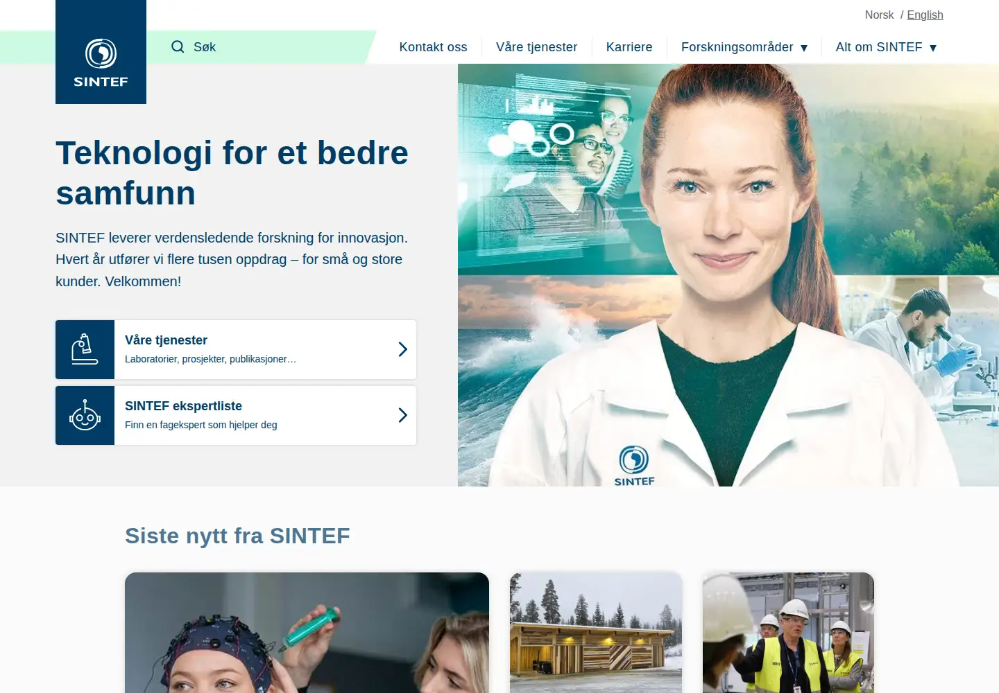The width and height of the screenshot is (999, 693).
Task: Open the SINTEF ekspertliste card title
Action: 183,406
